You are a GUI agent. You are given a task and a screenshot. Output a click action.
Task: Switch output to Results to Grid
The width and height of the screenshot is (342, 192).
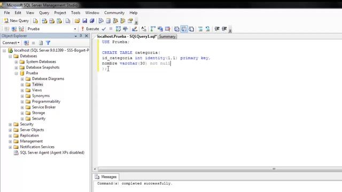184,29
